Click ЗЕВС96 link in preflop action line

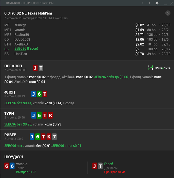(x=100, y=77)
